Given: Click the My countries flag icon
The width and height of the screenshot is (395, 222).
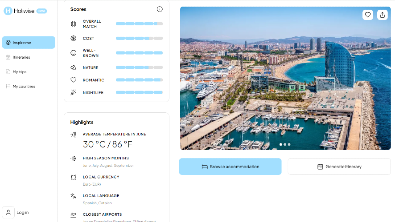Looking at the screenshot, I should [x=8, y=86].
